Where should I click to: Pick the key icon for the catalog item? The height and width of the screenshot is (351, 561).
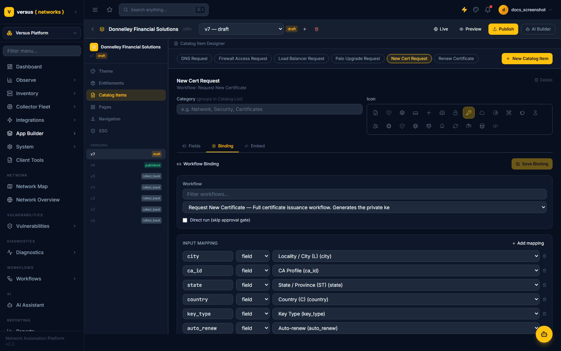point(469,113)
